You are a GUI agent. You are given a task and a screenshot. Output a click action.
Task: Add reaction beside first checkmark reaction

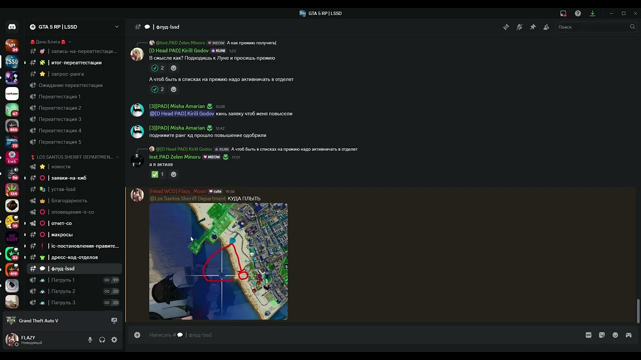[x=174, y=68]
